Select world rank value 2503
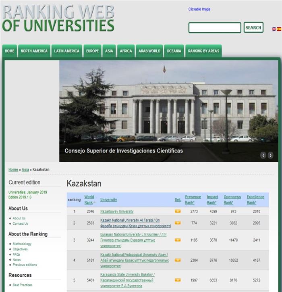 coord(90,223)
